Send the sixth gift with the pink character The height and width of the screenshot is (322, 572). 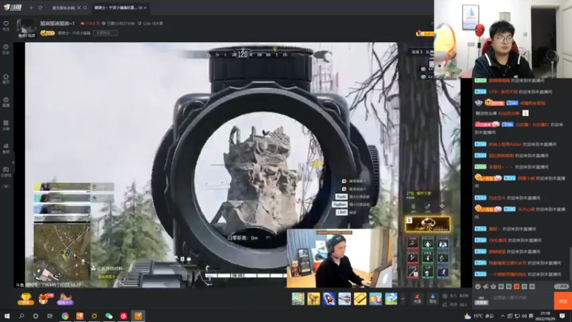pos(375,298)
